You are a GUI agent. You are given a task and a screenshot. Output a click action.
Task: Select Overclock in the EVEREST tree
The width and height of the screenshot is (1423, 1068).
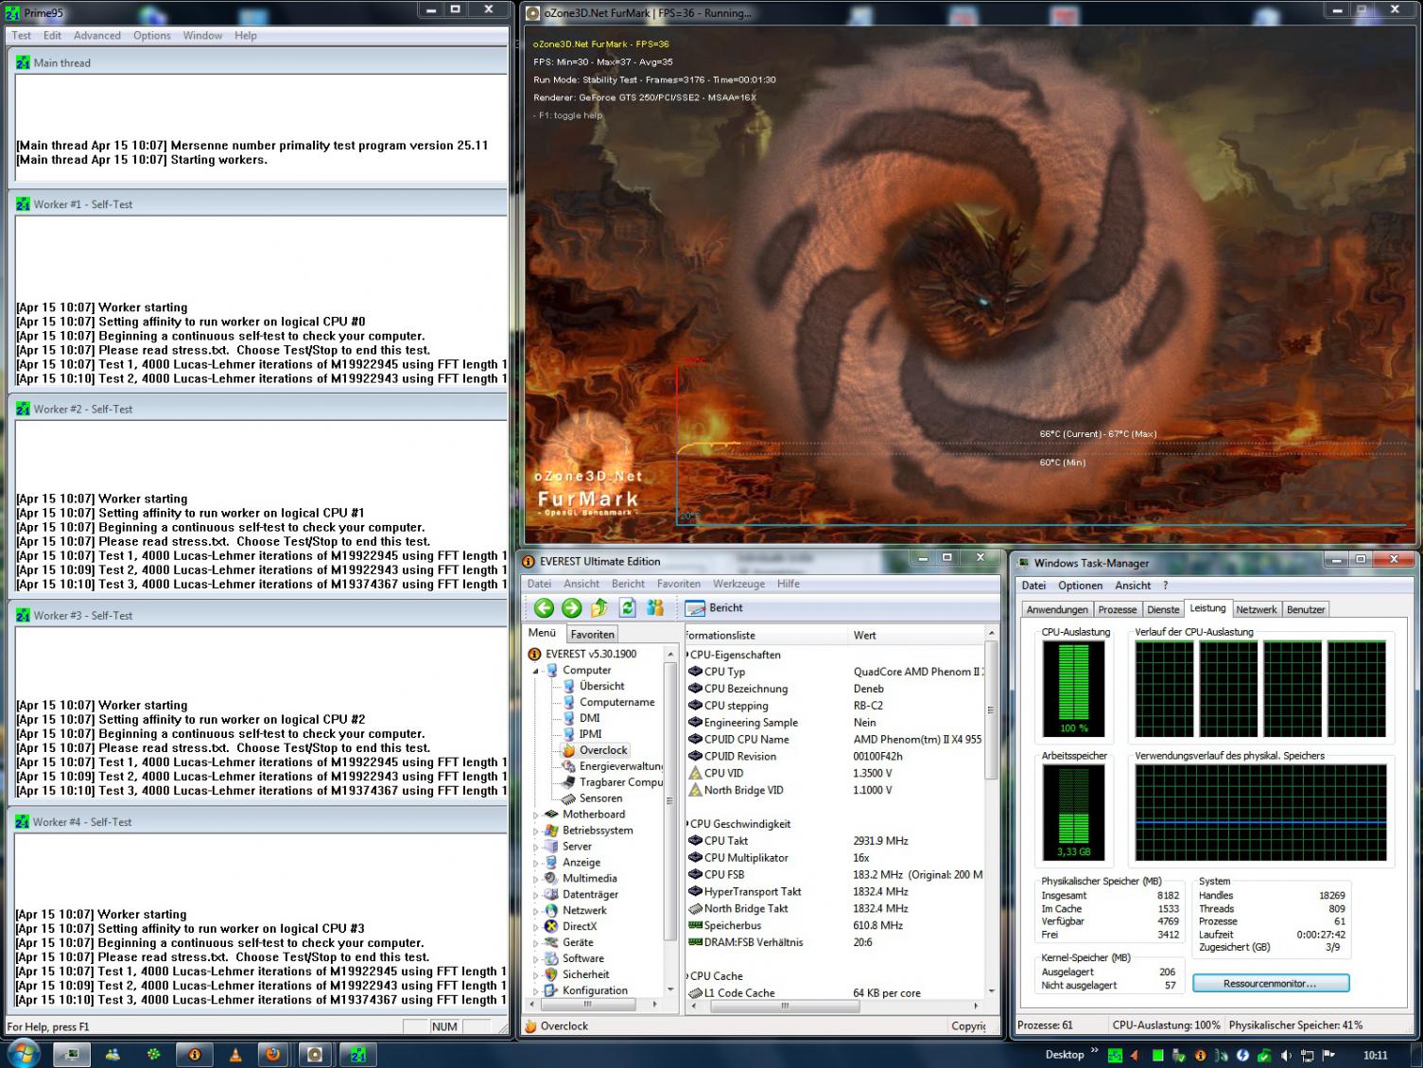pyautogui.click(x=603, y=750)
